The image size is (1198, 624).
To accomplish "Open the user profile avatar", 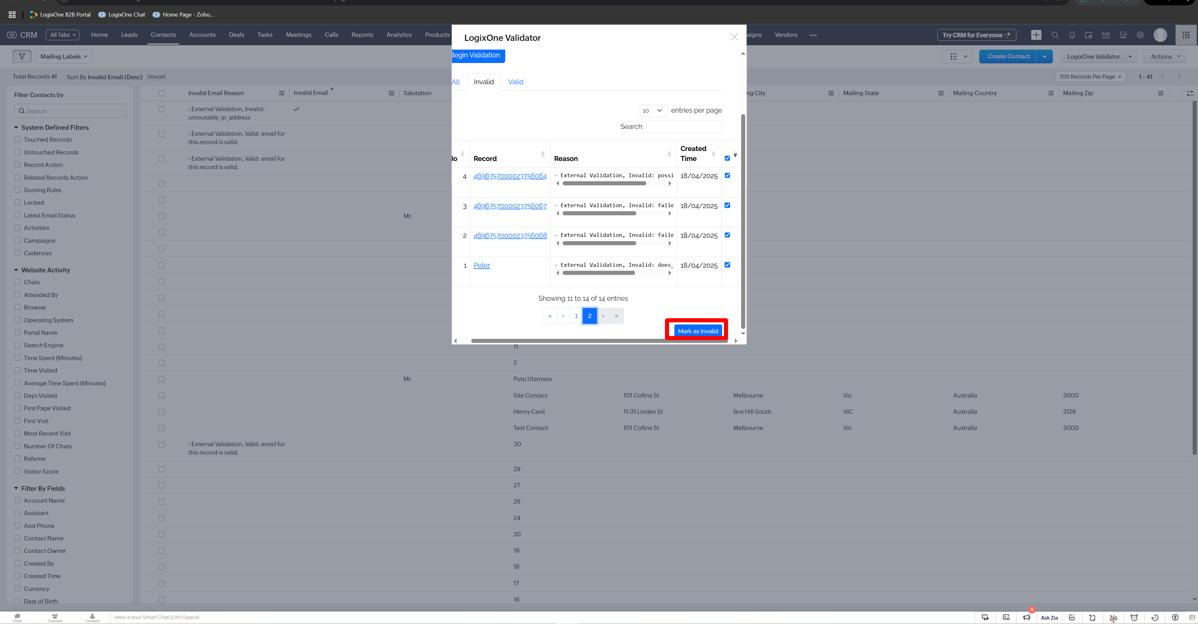I will click(1160, 35).
